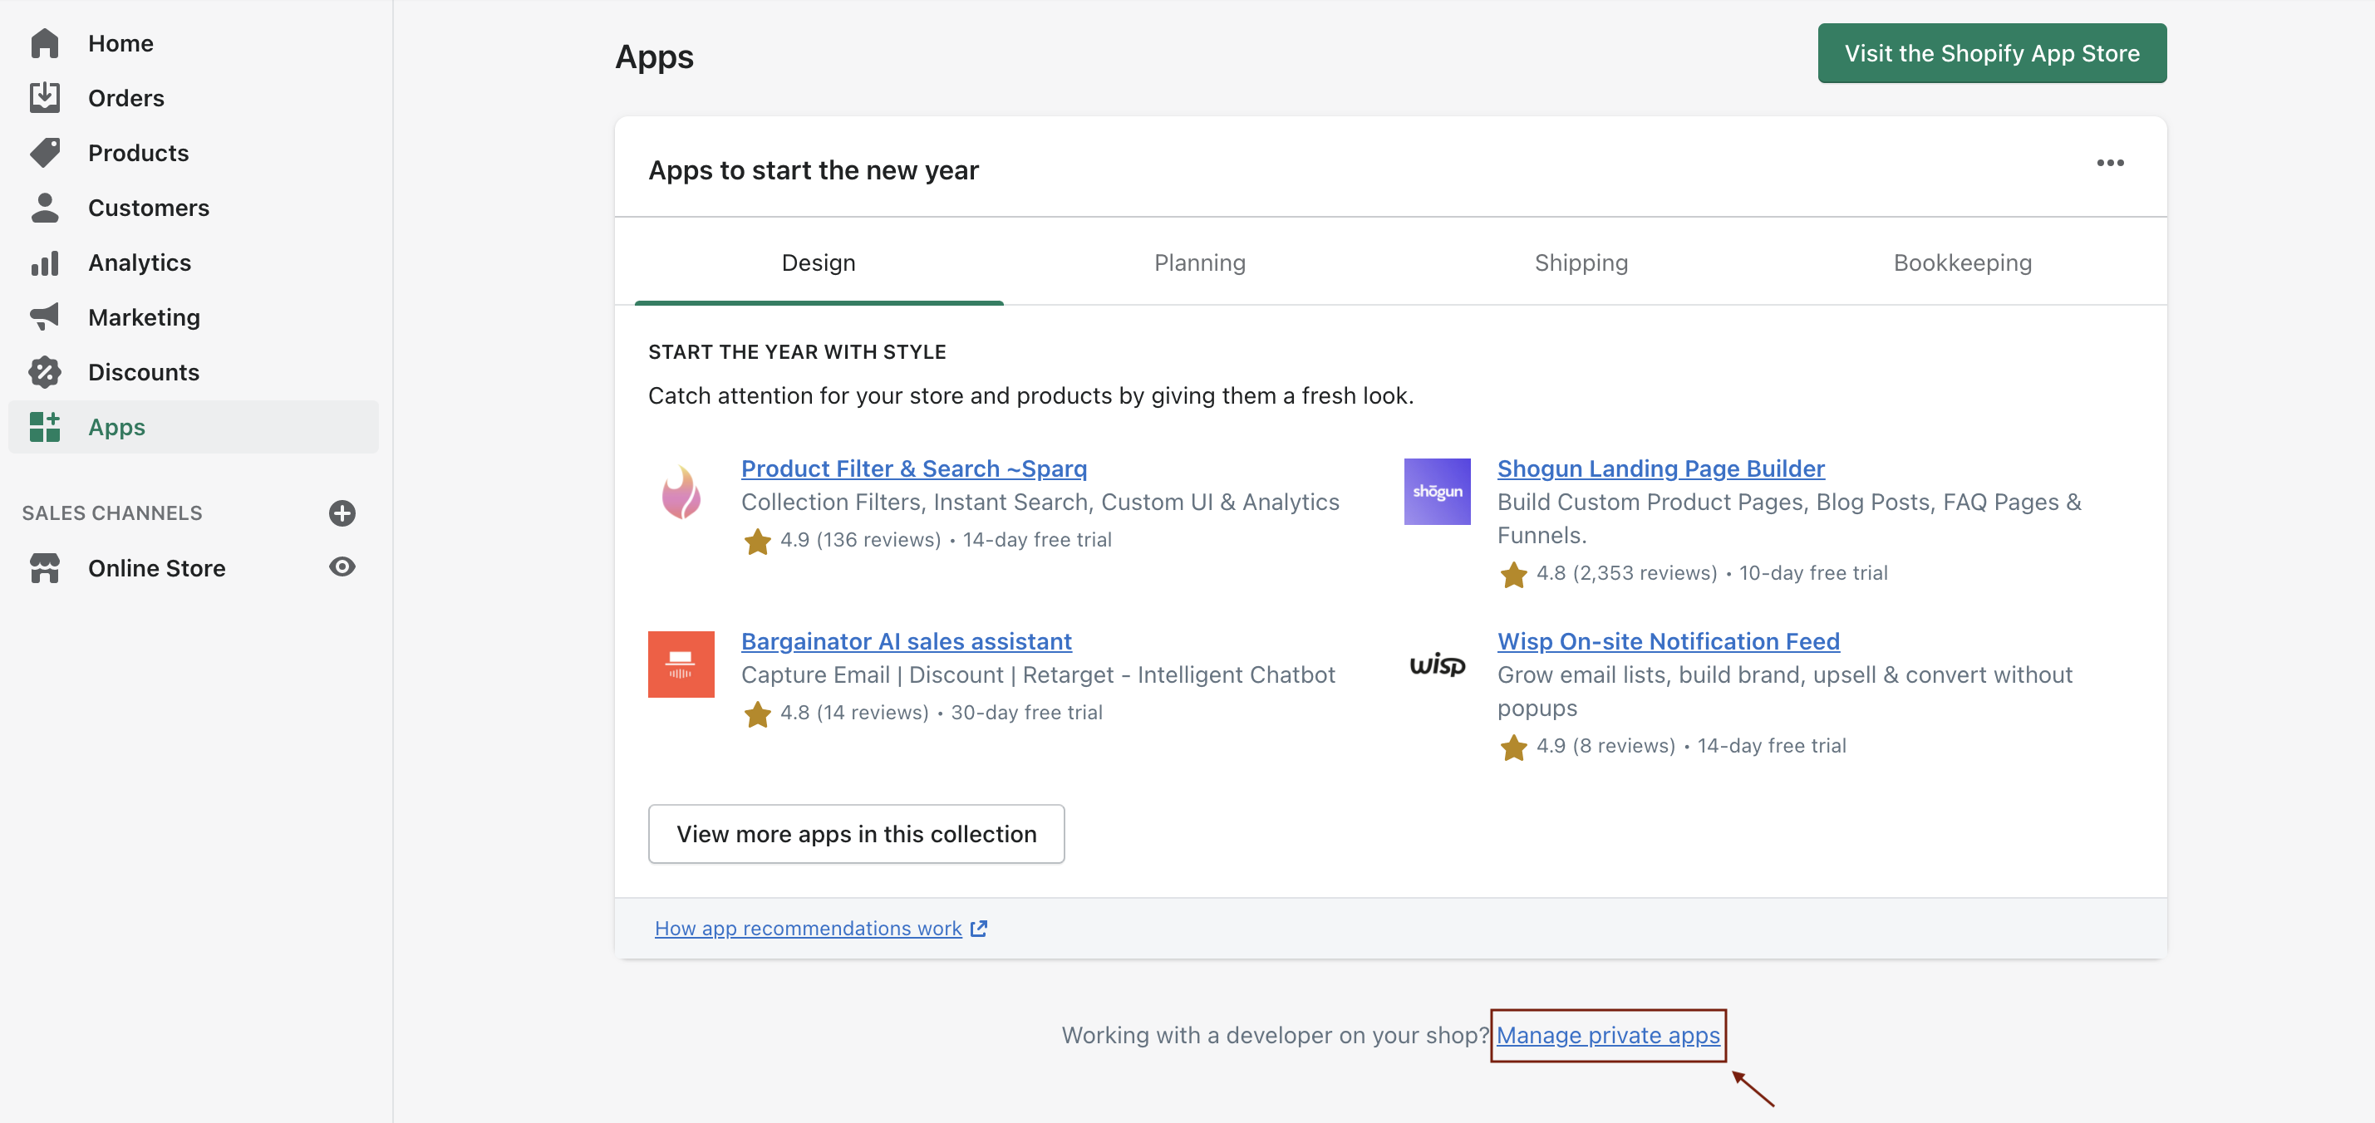Add a sales channel plus button

[x=342, y=513]
